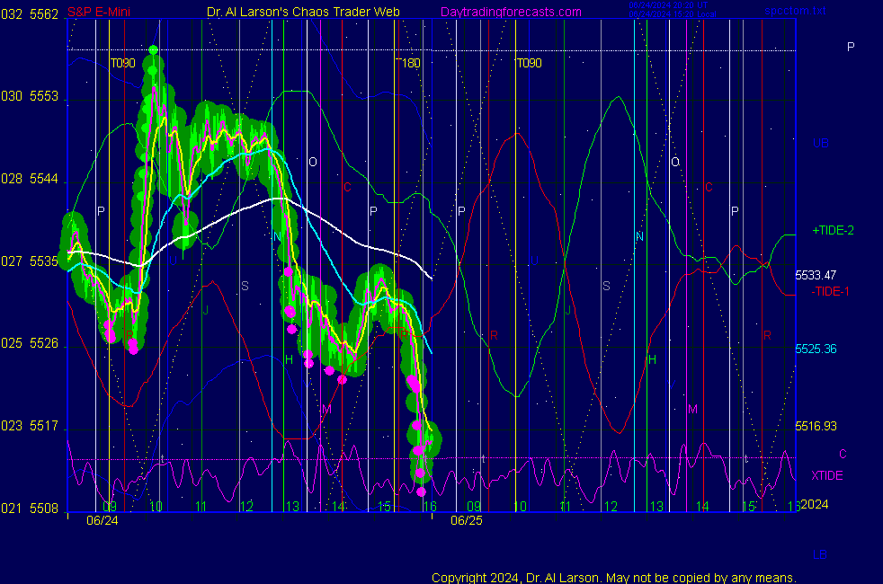Viewport: 883px width, 584px height.
Task: Select the "021 5508" price axis label
Action: [x=30, y=509]
